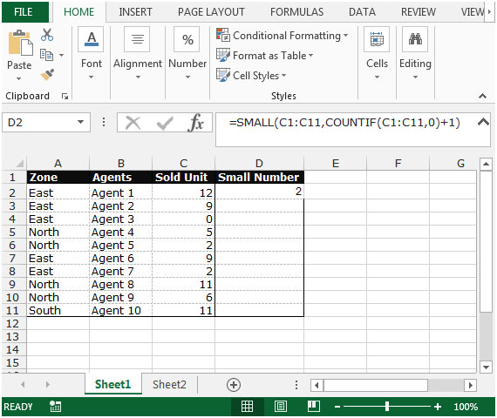497x418 pixels.
Task: Select the Format Painter brush icon
Action: (x=47, y=75)
